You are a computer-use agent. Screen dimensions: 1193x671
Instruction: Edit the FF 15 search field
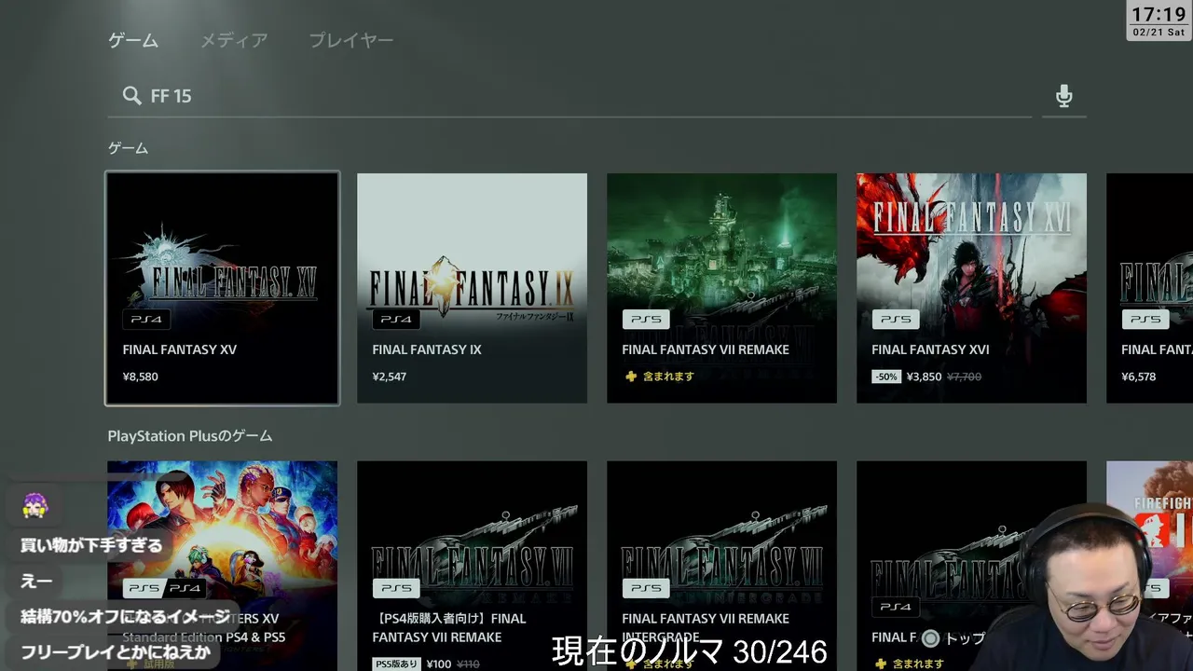pyautogui.click(x=569, y=96)
